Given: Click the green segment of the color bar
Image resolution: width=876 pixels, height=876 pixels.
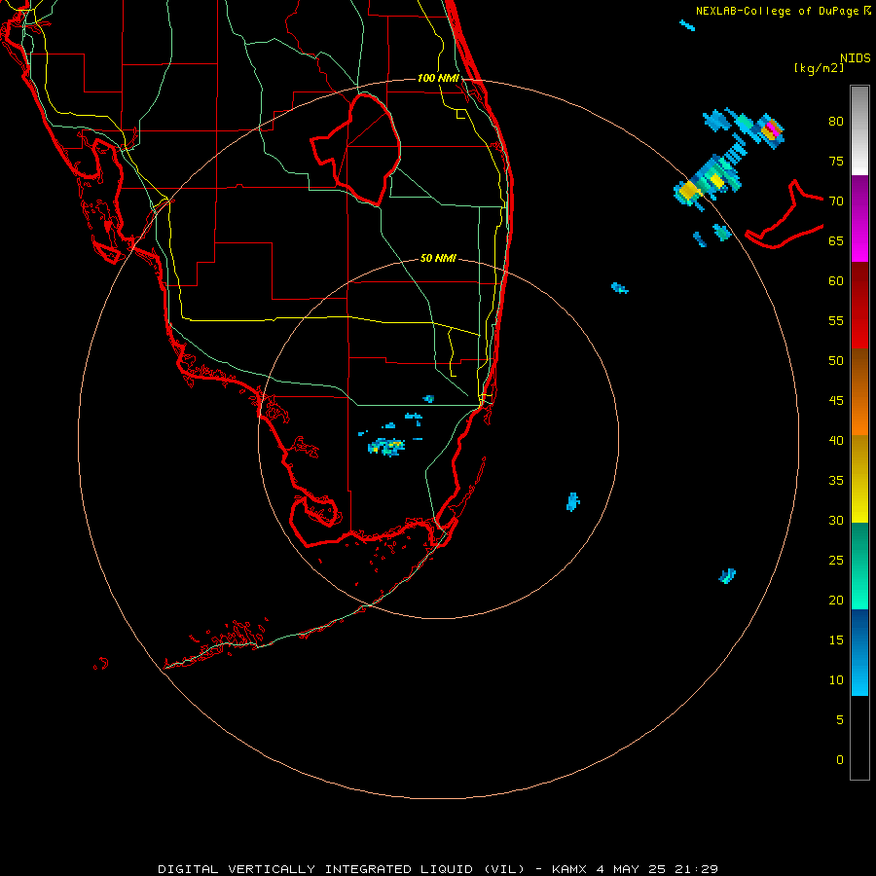Looking at the screenshot, I should pos(859,566).
